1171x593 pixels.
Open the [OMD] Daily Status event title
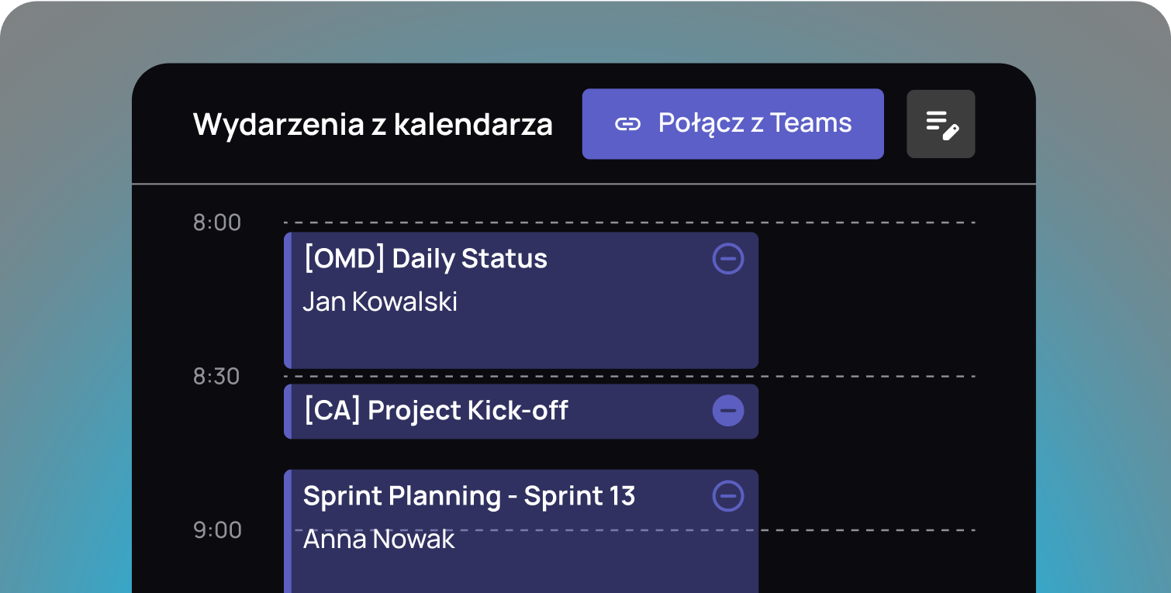tap(425, 259)
